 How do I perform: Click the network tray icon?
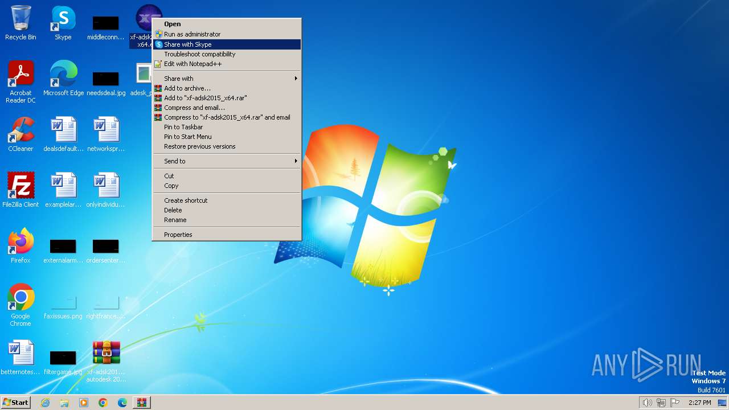pos(661,403)
